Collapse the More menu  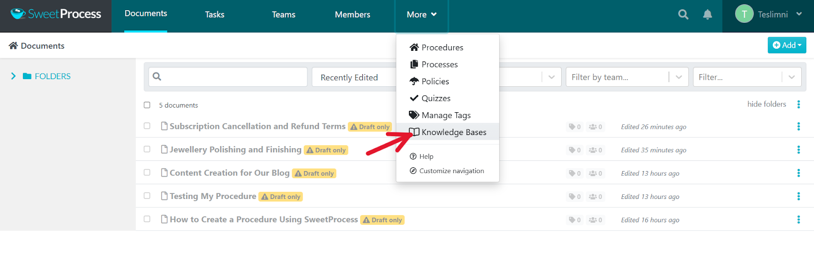pos(422,15)
